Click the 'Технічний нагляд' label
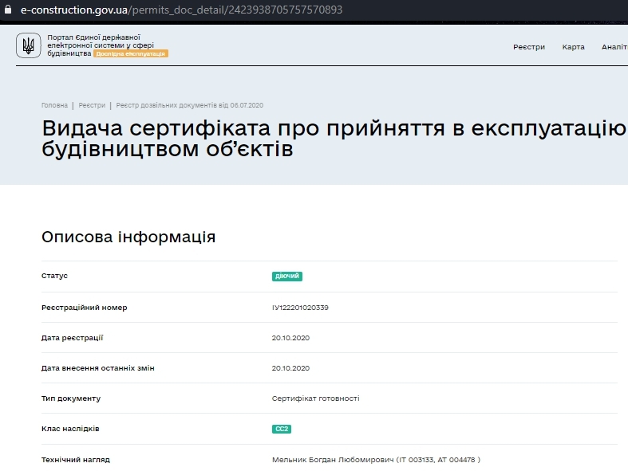Screen dimensions: 628x471 75,460
